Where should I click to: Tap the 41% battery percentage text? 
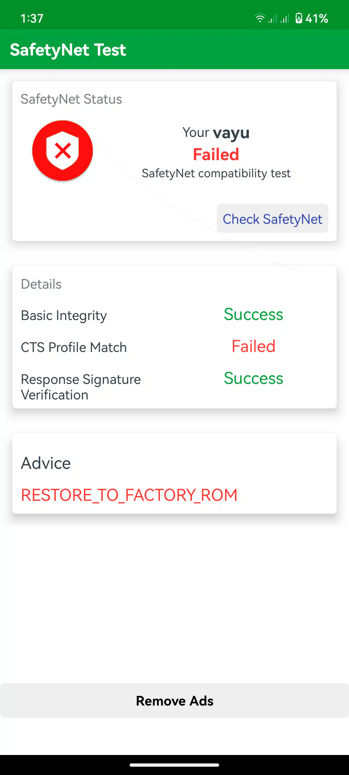[x=317, y=18]
